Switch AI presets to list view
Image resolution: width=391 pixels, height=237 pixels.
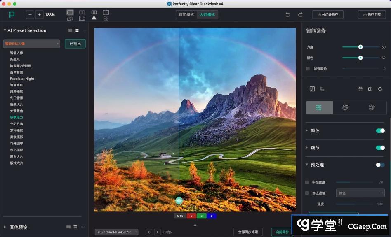[77, 30]
